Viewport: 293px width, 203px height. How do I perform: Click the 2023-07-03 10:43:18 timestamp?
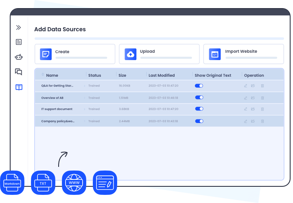pos(163,121)
